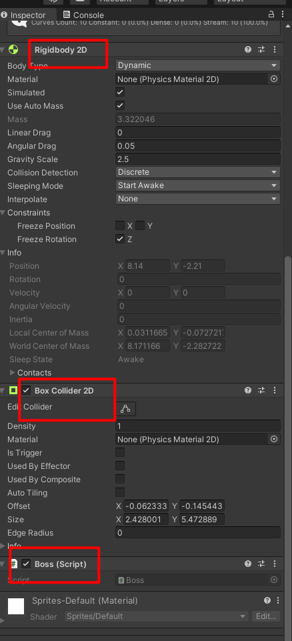Enable Is Trigger checkbox
Image resolution: width=292 pixels, height=641 pixels.
click(x=120, y=452)
